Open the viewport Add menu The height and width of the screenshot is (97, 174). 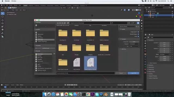click(x=21, y=10)
